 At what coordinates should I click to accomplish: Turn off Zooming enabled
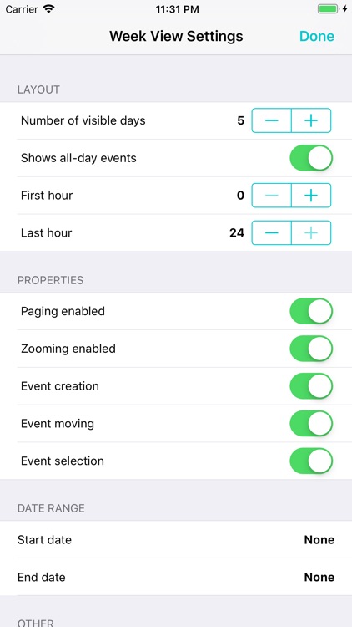[x=311, y=349]
